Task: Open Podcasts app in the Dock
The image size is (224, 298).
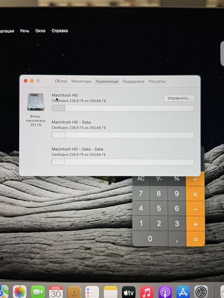Action: coord(165,292)
